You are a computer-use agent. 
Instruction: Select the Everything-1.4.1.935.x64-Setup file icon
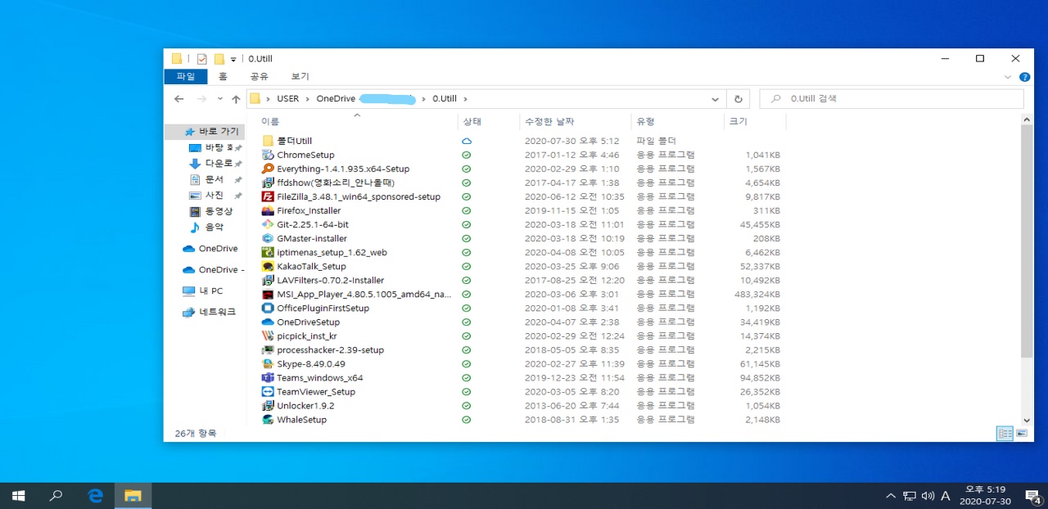[x=268, y=169]
